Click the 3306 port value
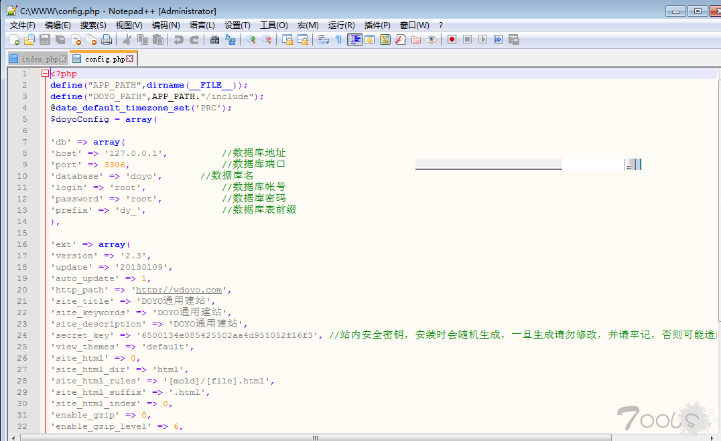721x441 pixels. click(x=115, y=165)
